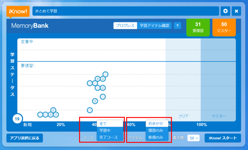Screen dimensions: 248x150
Task: Click the 60% axis label
Action: [x=131, y=125]
